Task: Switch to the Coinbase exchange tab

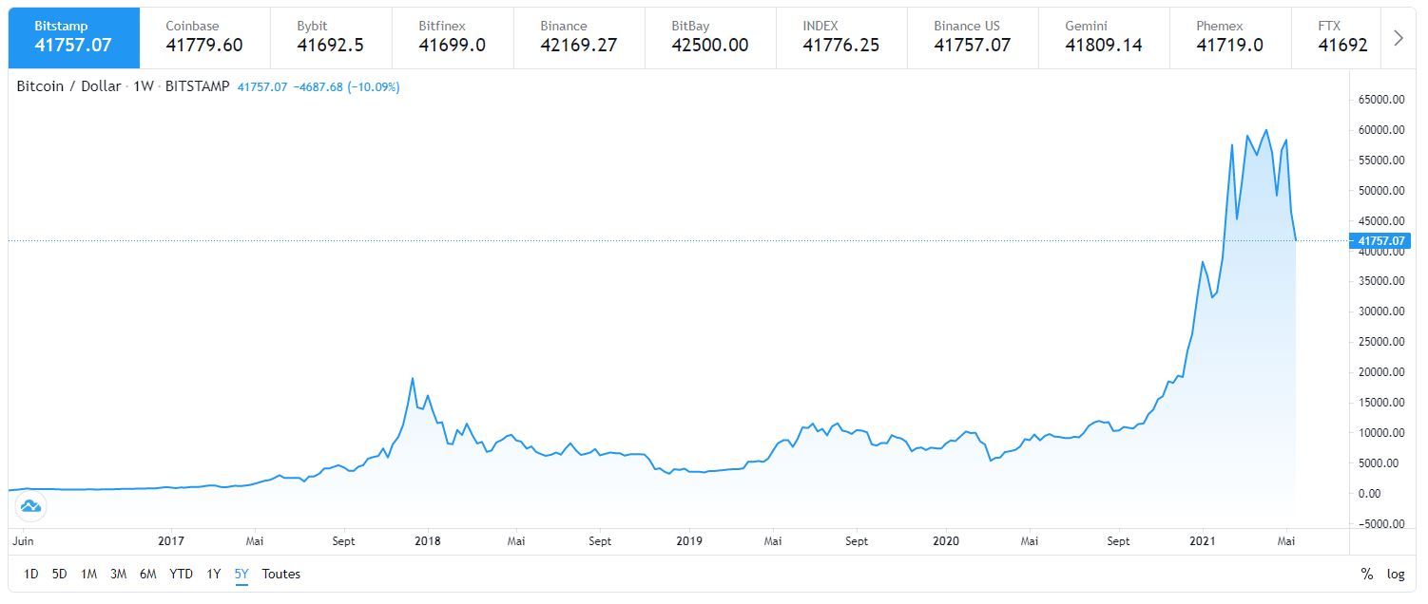Action: [203, 37]
